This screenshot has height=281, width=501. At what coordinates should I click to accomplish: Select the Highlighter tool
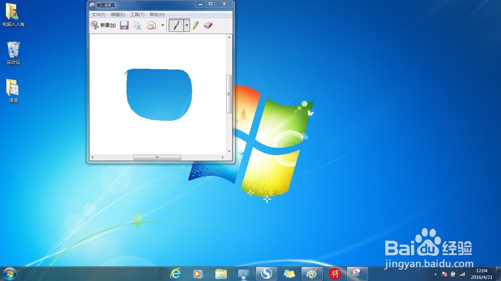click(196, 25)
